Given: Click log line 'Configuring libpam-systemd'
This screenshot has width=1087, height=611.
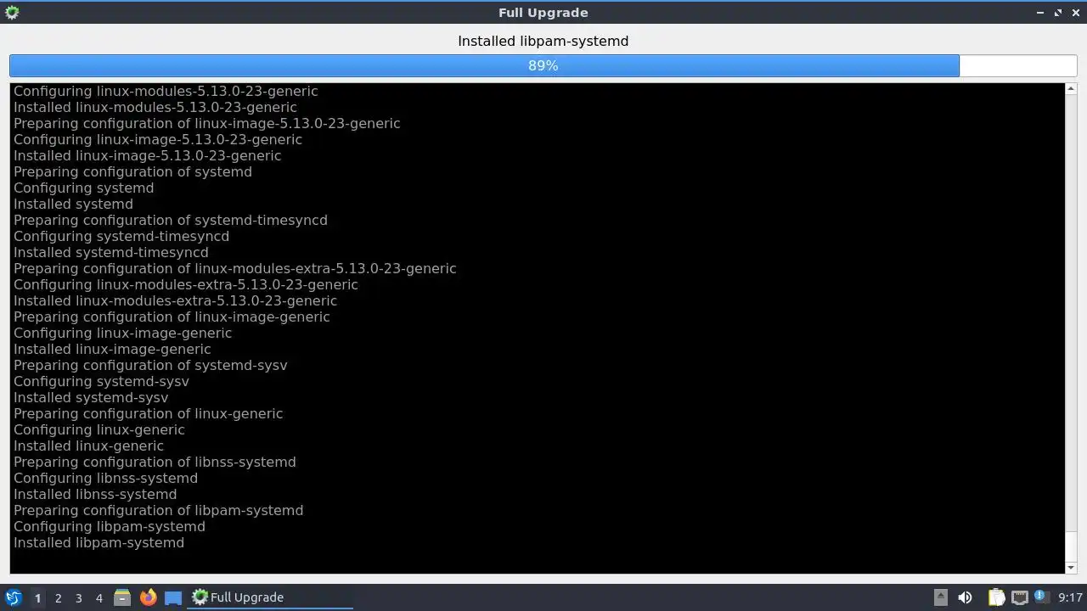Looking at the screenshot, I should tap(110, 526).
